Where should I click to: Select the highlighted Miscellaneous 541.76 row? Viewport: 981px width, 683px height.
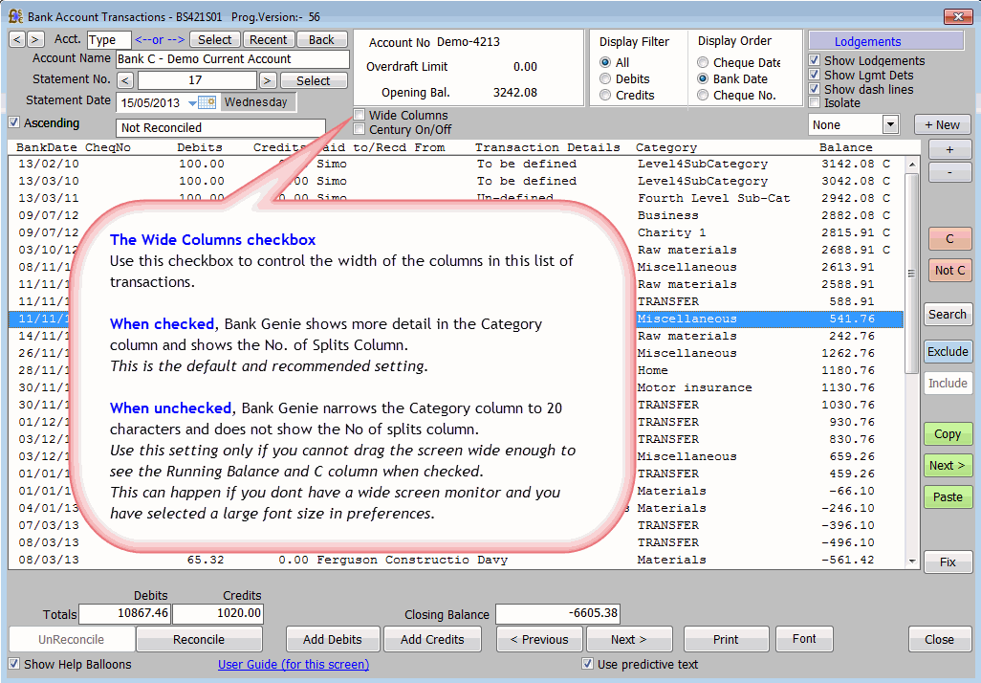tap(455, 319)
